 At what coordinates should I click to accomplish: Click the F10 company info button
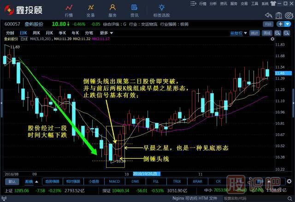(269, 24)
